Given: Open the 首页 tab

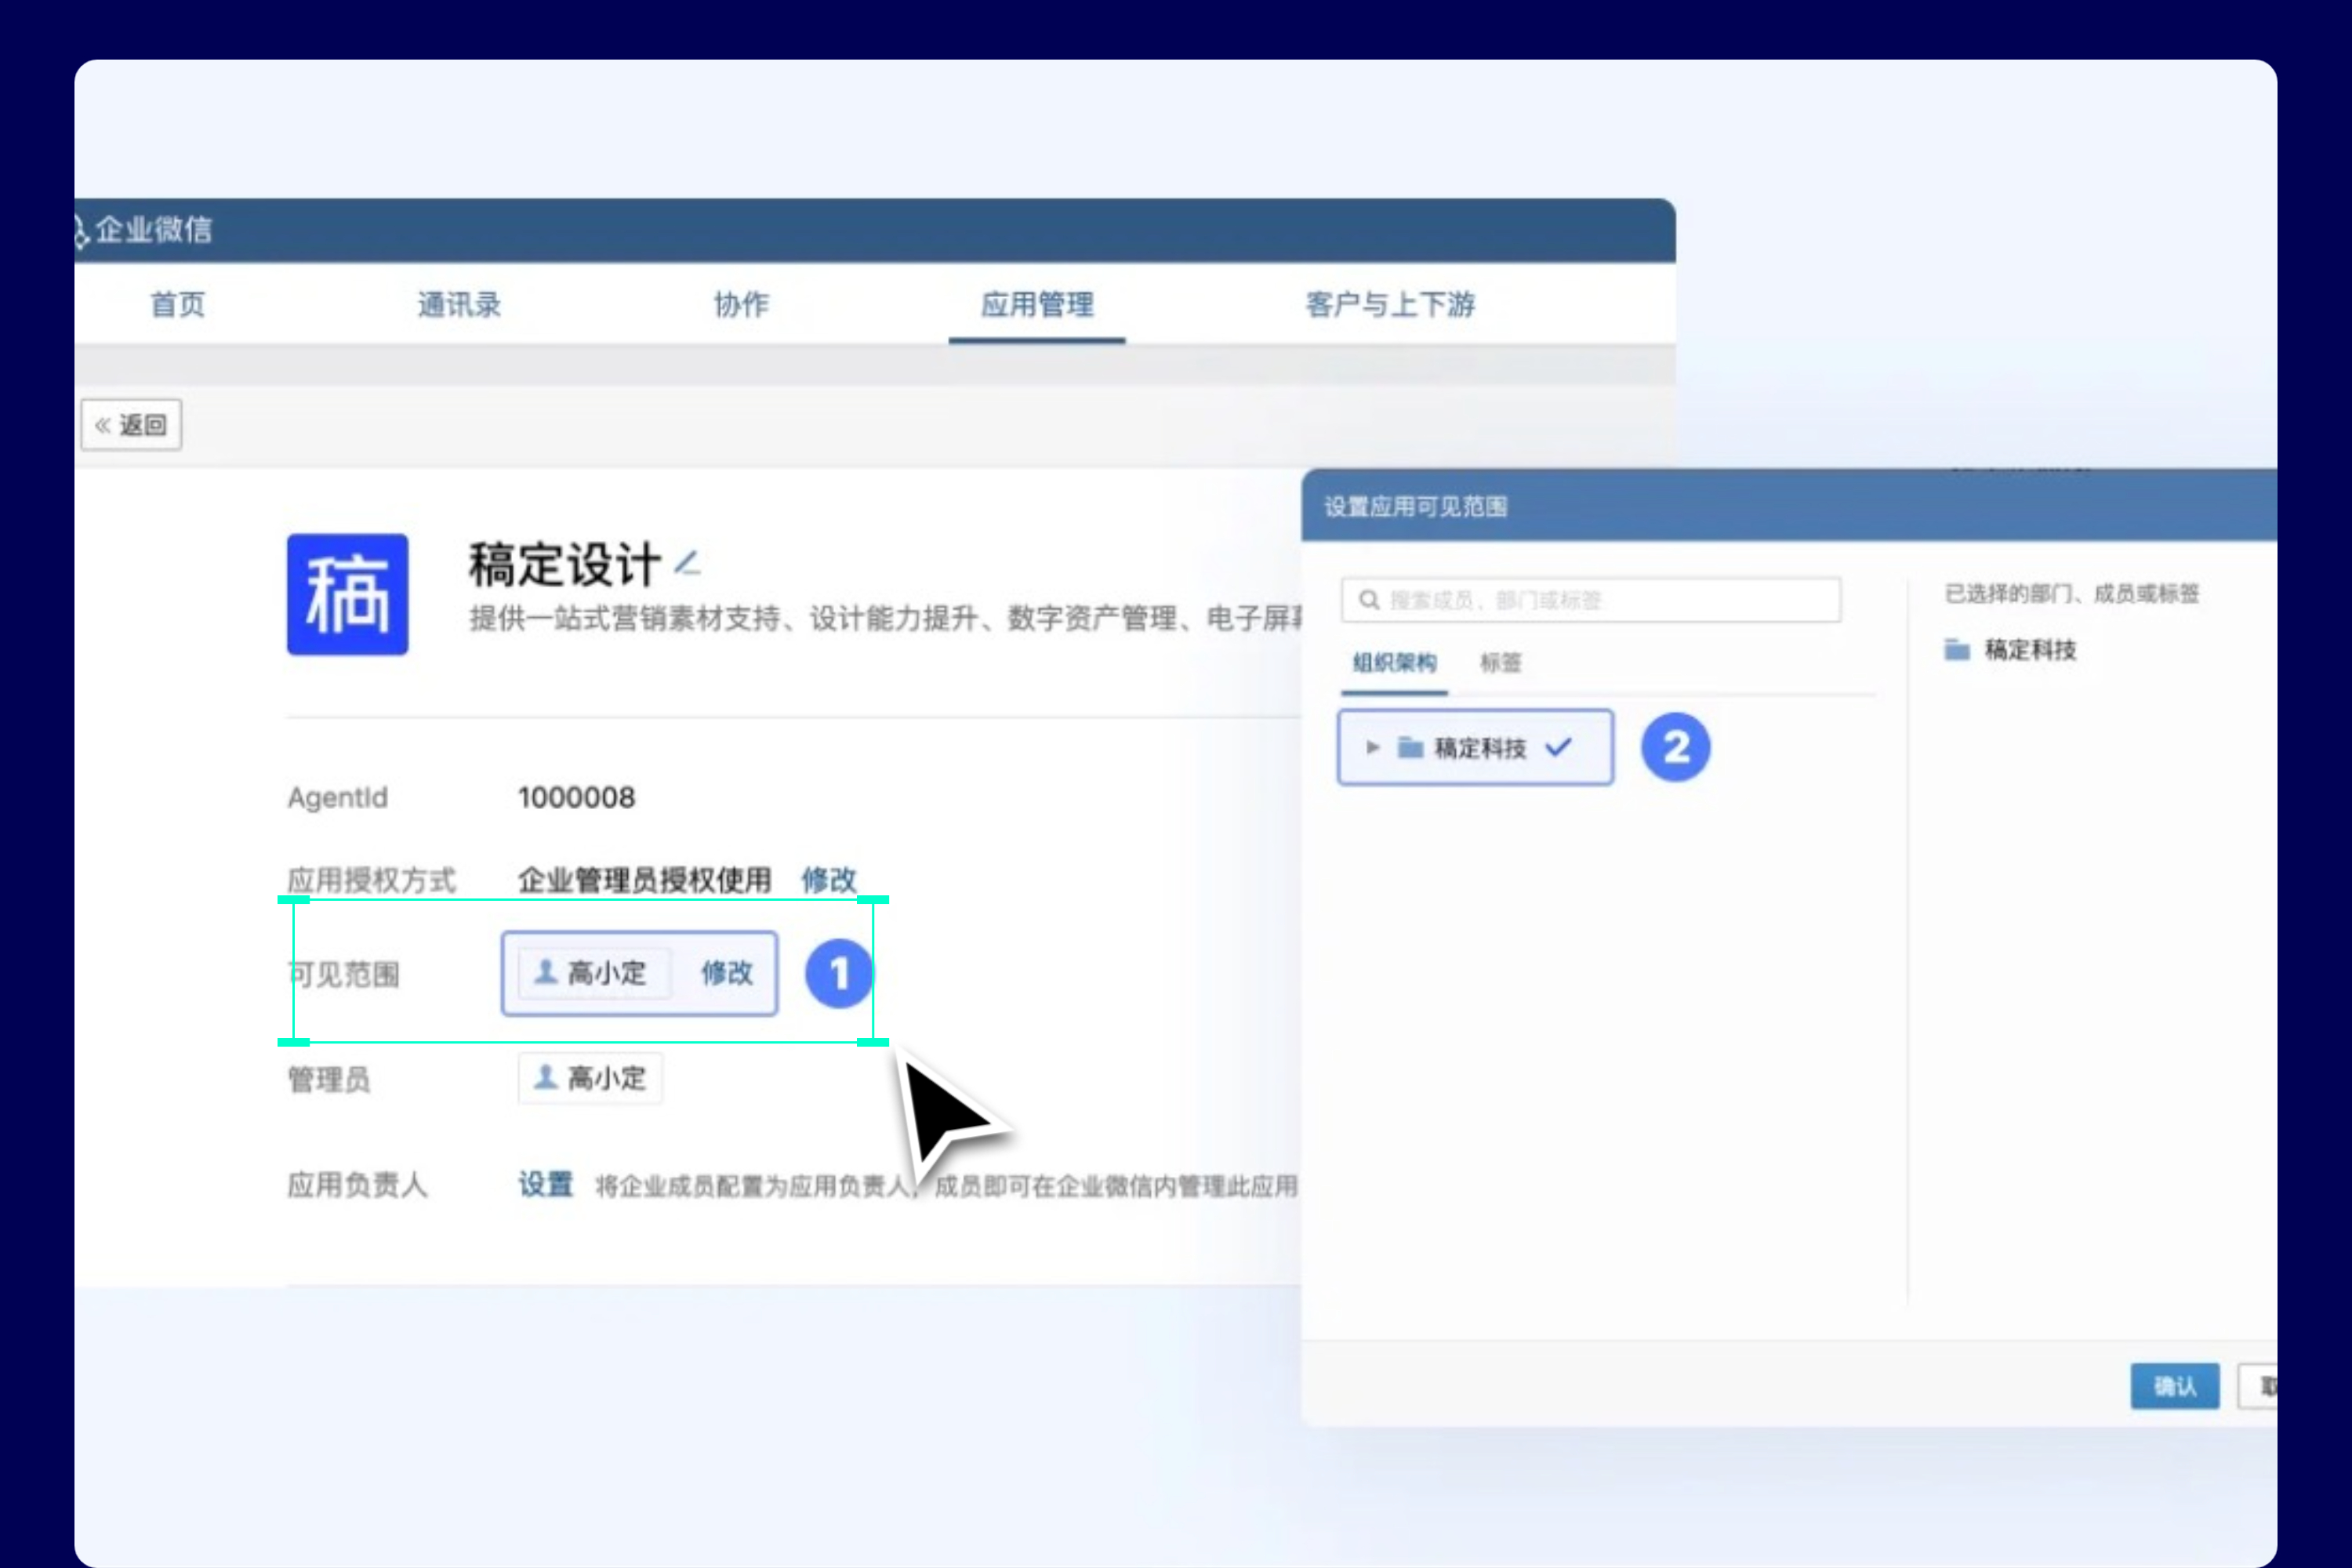Looking at the screenshot, I should click(177, 304).
